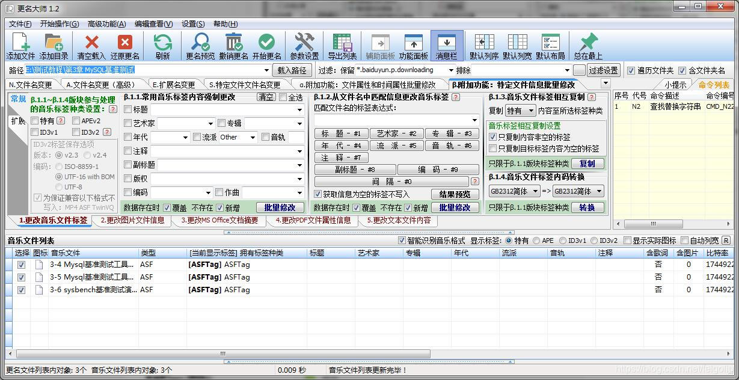Toggle the 功能面板 panel icon
The width and height of the screenshot is (739, 380).
[x=413, y=46]
